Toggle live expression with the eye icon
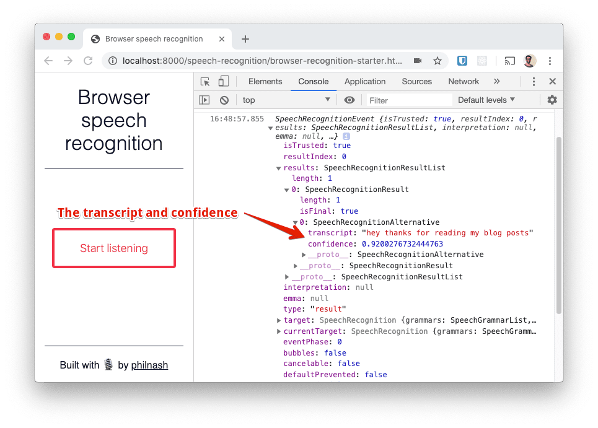 coord(350,100)
